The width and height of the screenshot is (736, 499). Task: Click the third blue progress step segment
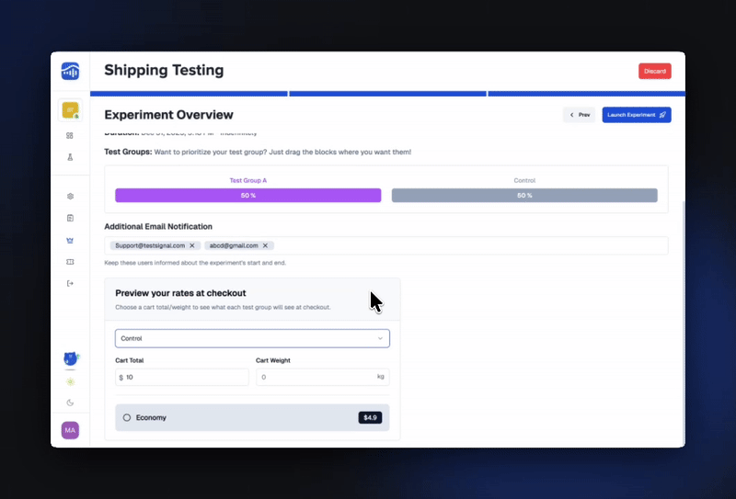pos(587,94)
